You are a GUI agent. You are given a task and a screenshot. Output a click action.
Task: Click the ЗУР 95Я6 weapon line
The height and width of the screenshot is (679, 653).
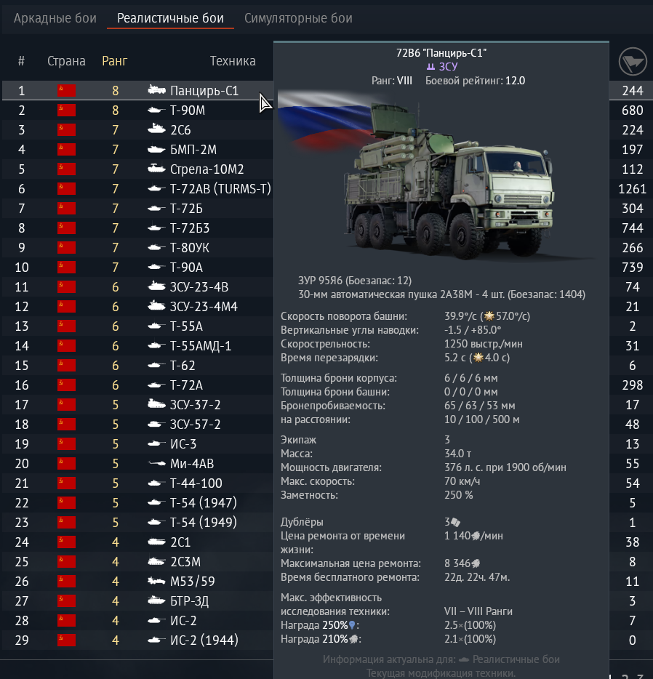click(355, 281)
